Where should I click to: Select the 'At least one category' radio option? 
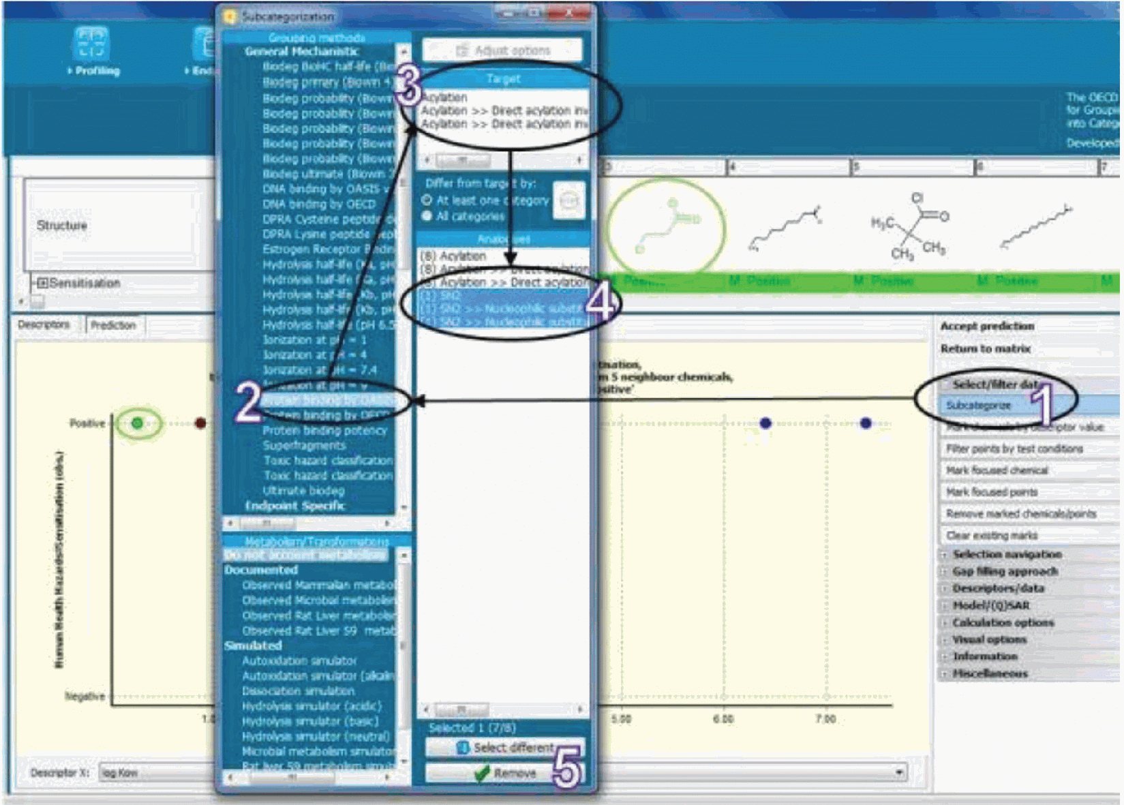tap(427, 200)
